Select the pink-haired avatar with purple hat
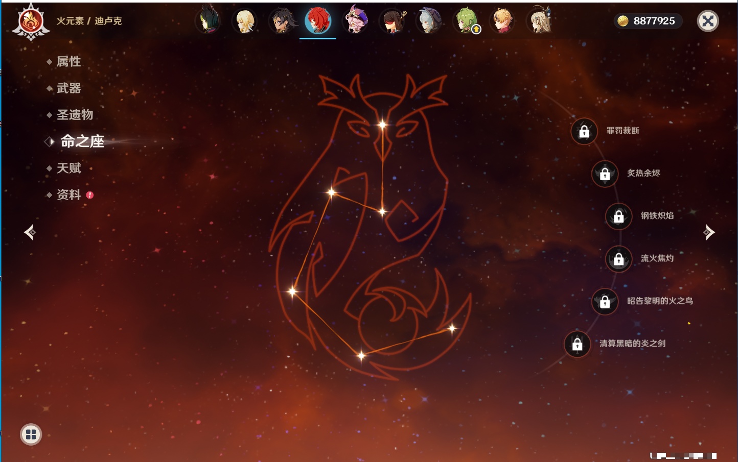This screenshot has width=738, height=462. [355, 20]
